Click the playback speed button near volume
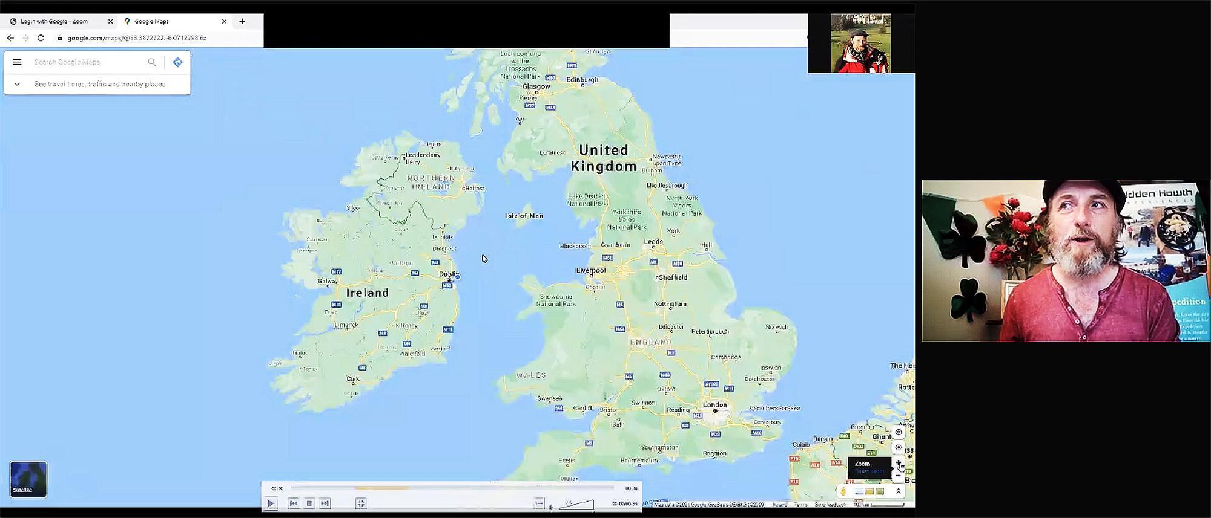The width and height of the screenshot is (1211, 518). coord(539,503)
